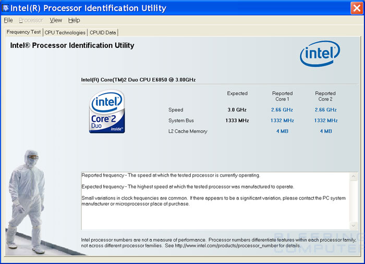Switch to the CPUID Data tab
This screenshot has width=365, height=264.
point(103,32)
